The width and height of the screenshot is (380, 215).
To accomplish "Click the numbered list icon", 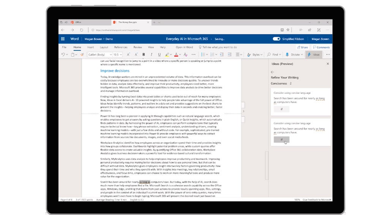I will [212, 55].
